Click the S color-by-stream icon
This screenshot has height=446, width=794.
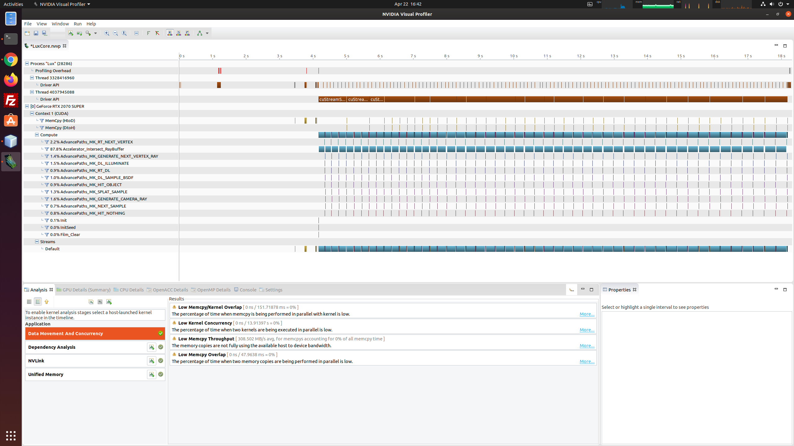coord(179,33)
